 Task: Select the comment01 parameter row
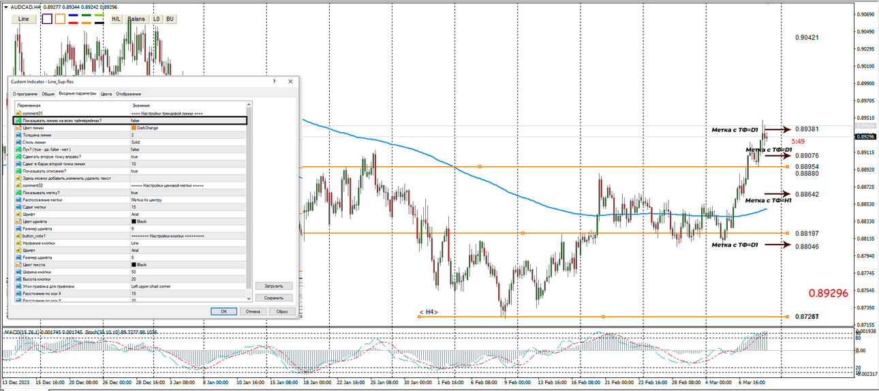coord(130,113)
